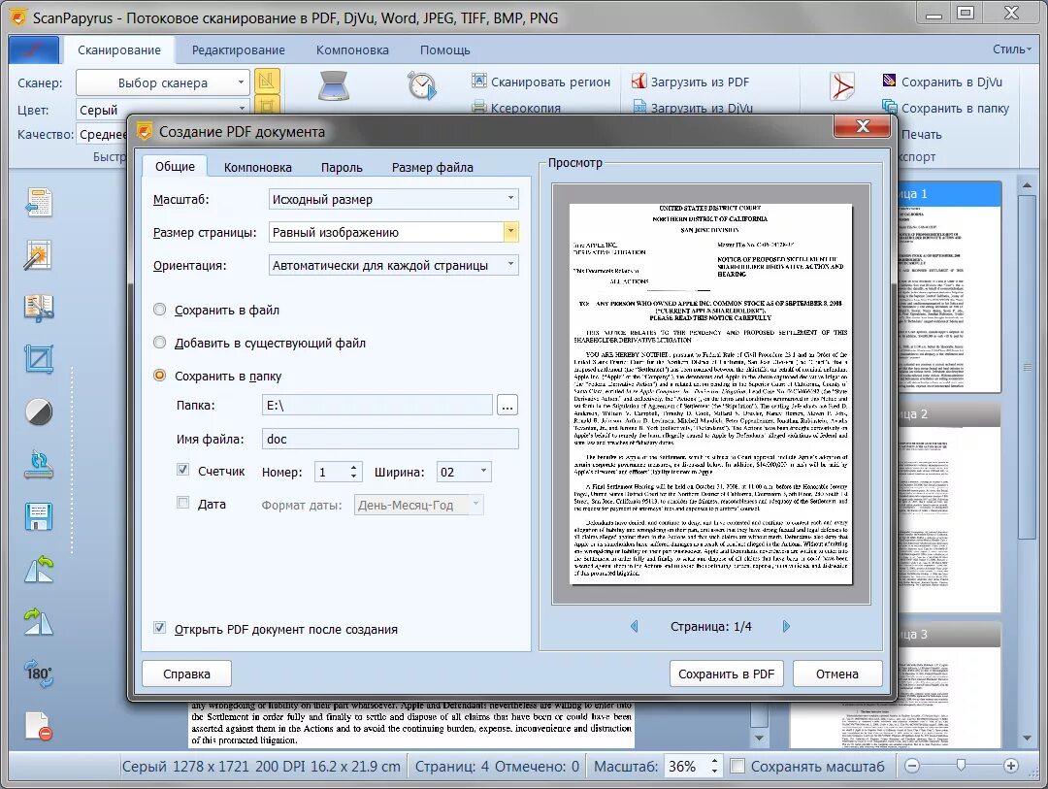Image resolution: width=1048 pixels, height=789 pixels.
Task: Click the zoom slider handle in status bar
Action: 961,766
